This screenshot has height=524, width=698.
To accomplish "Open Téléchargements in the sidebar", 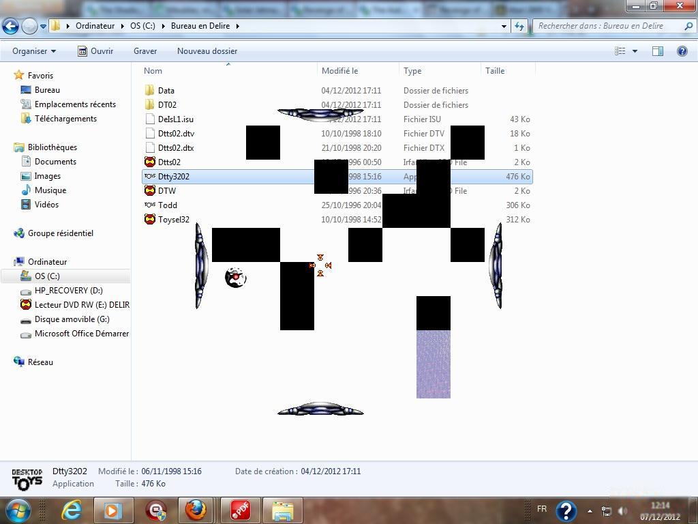I will [65, 118].
